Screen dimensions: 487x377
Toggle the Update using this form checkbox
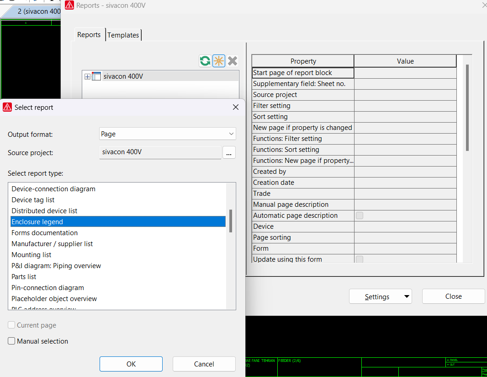(360, 259)
